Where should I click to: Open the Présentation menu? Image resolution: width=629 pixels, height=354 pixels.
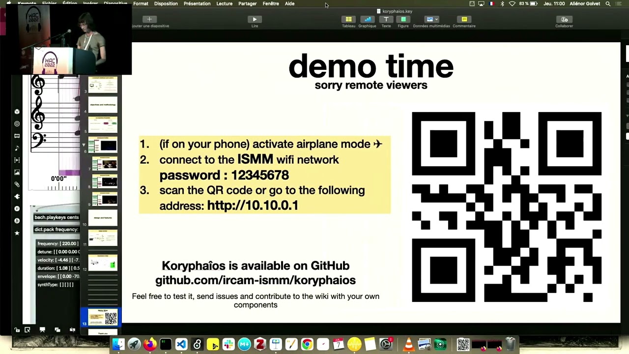197,3
